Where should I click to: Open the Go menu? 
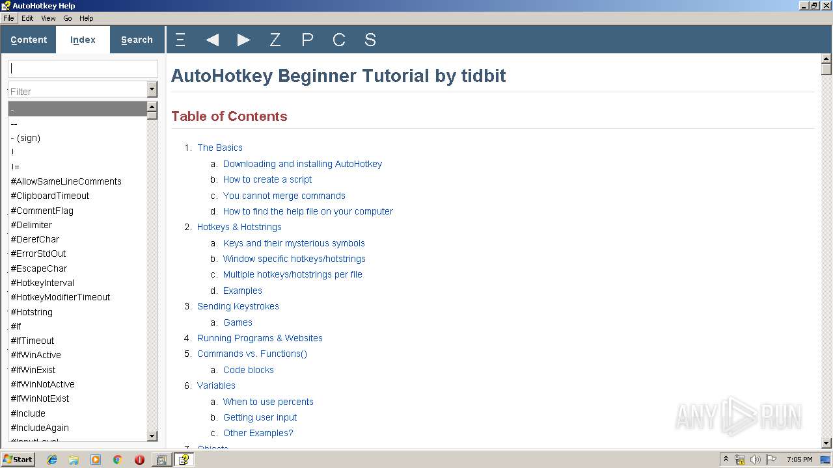pyautogui.click(x=68, y=18)
